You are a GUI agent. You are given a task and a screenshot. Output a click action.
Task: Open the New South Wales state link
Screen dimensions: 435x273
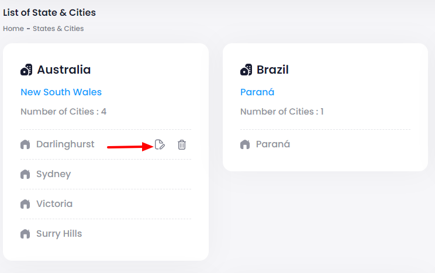click(x=61, y=92)
